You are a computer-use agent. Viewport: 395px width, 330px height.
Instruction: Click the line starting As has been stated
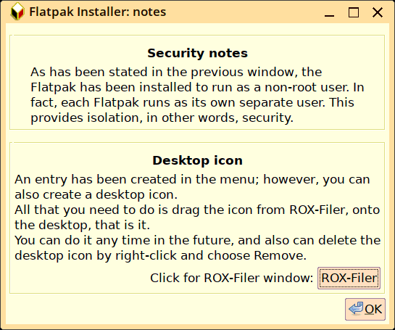click(176, 72)
